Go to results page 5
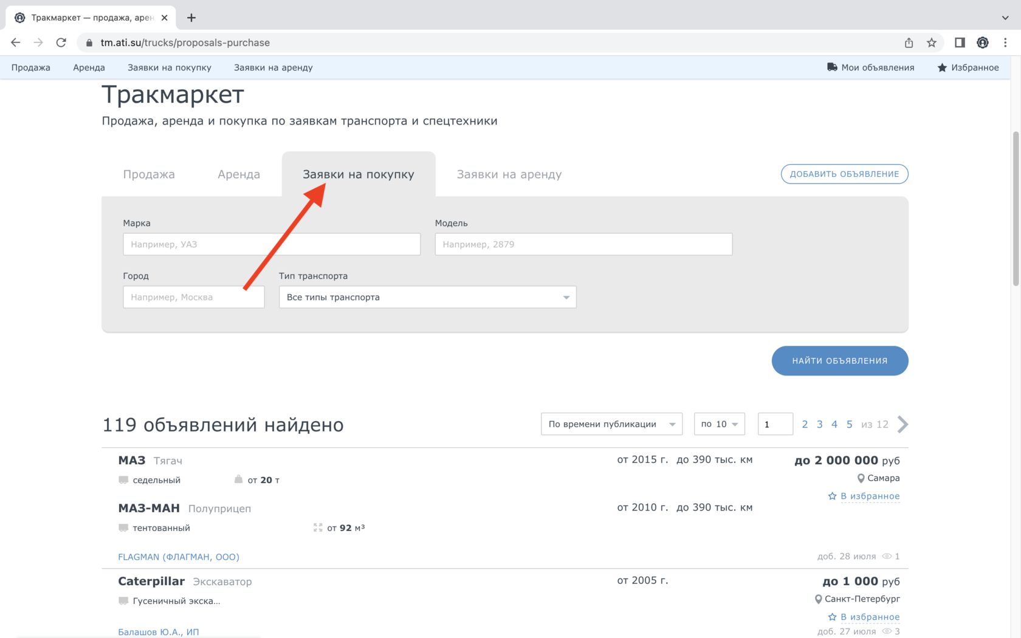The height and width of the screenshot is (638, 1021). [850, 424]
